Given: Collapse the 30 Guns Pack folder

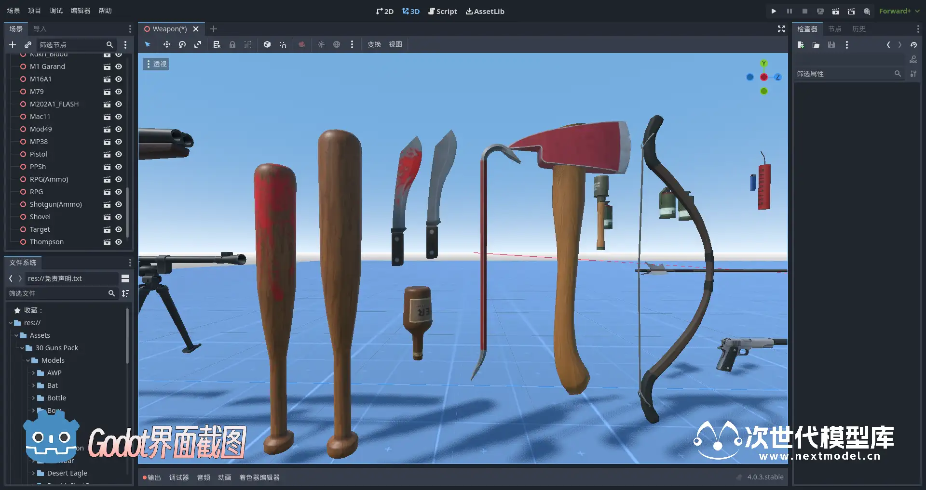Looking at the screenshot, I should click(22, 348).
